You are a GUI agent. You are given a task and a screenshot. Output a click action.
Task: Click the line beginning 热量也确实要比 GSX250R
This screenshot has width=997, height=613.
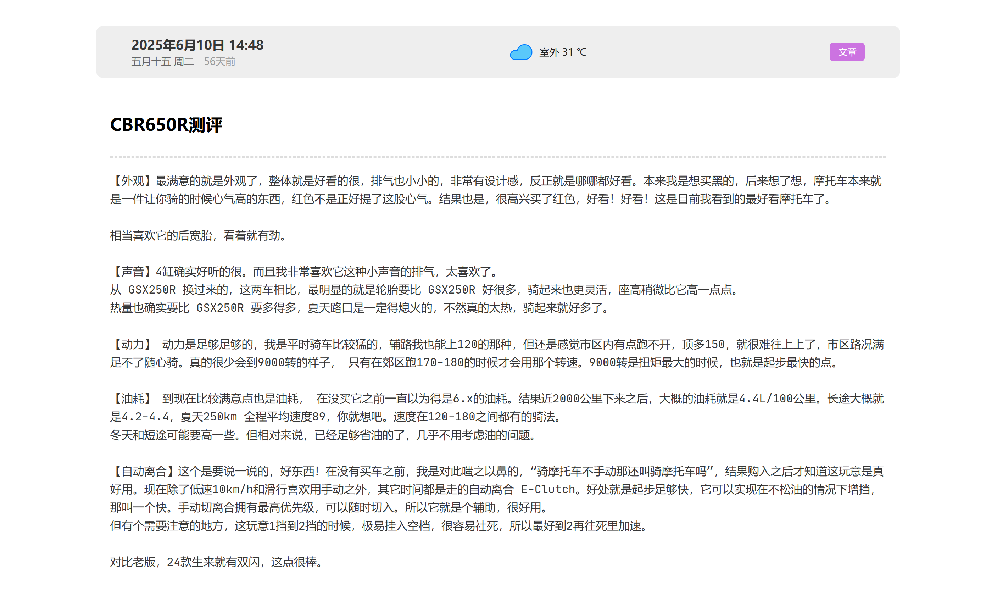(360, 308)
